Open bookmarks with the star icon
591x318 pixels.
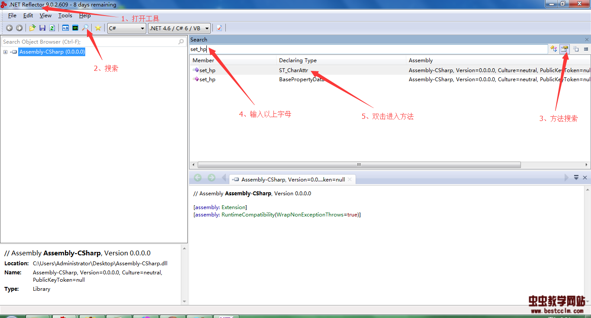tap(98, 28)
